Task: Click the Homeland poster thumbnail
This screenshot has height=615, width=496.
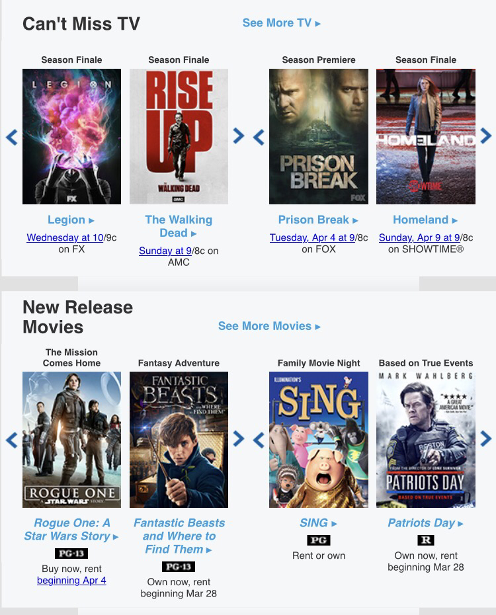Action: coord(426,136)
